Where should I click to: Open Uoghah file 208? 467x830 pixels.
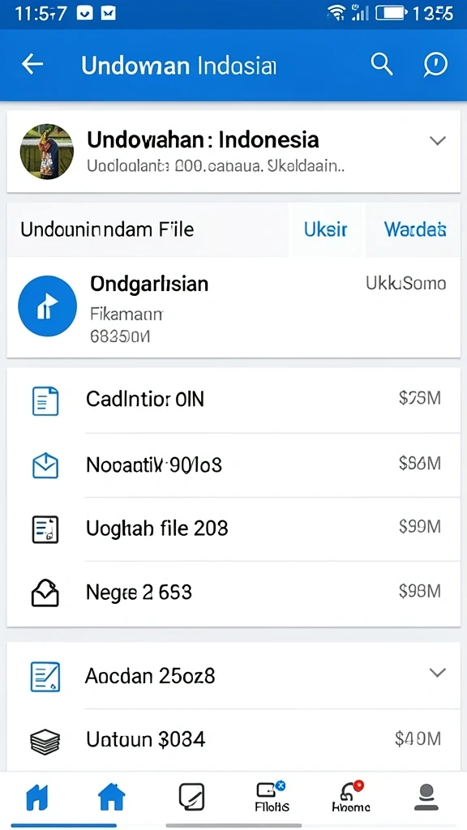pos(233,528)
